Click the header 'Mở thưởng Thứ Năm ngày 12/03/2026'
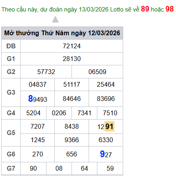This screenshot has height=177, width=176. tap(62, 33)
